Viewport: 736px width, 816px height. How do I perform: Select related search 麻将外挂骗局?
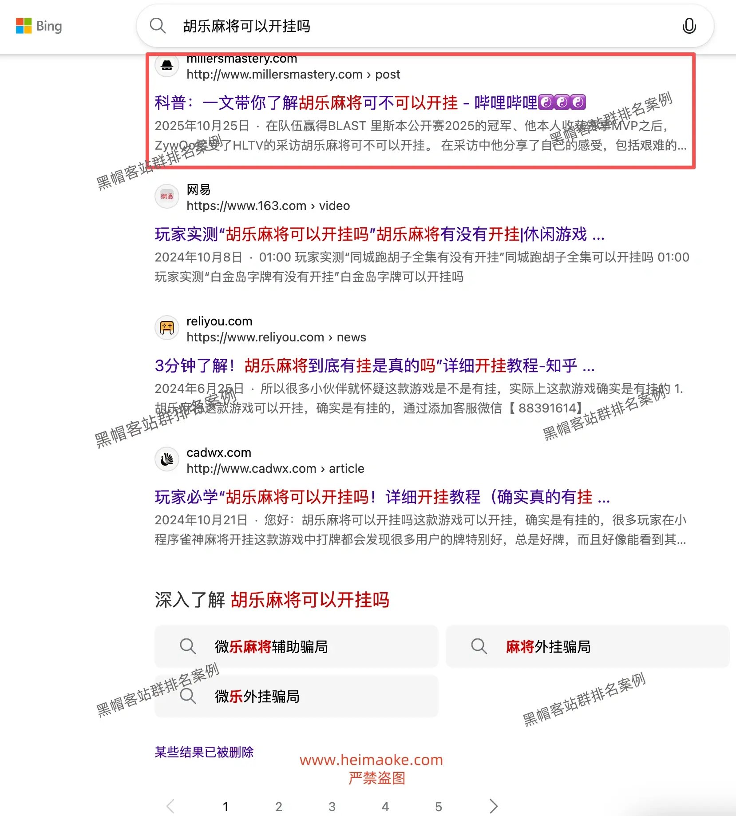pyautogui.click(x=587, y=646)
